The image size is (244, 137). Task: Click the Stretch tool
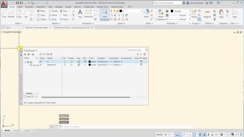[x=42, y=19]
